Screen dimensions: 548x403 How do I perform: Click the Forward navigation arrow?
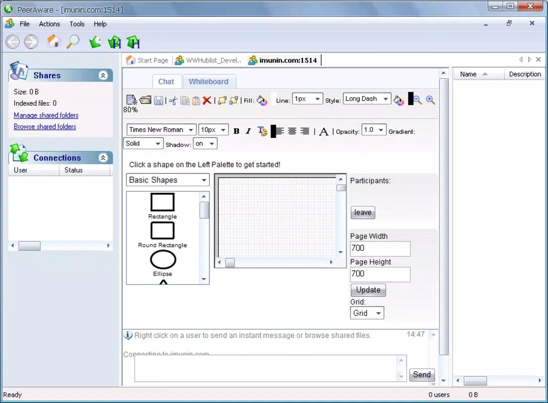point(31,42)
